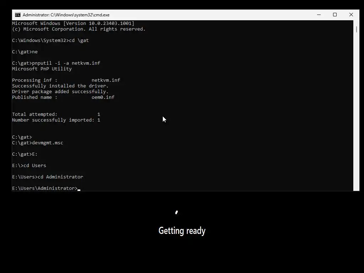The width and height of the screenshot is (364, 273).
Task: Click the '(c) Microsoft Corporation. All rights reserved.' line
Action: click(x=79, y=29)
